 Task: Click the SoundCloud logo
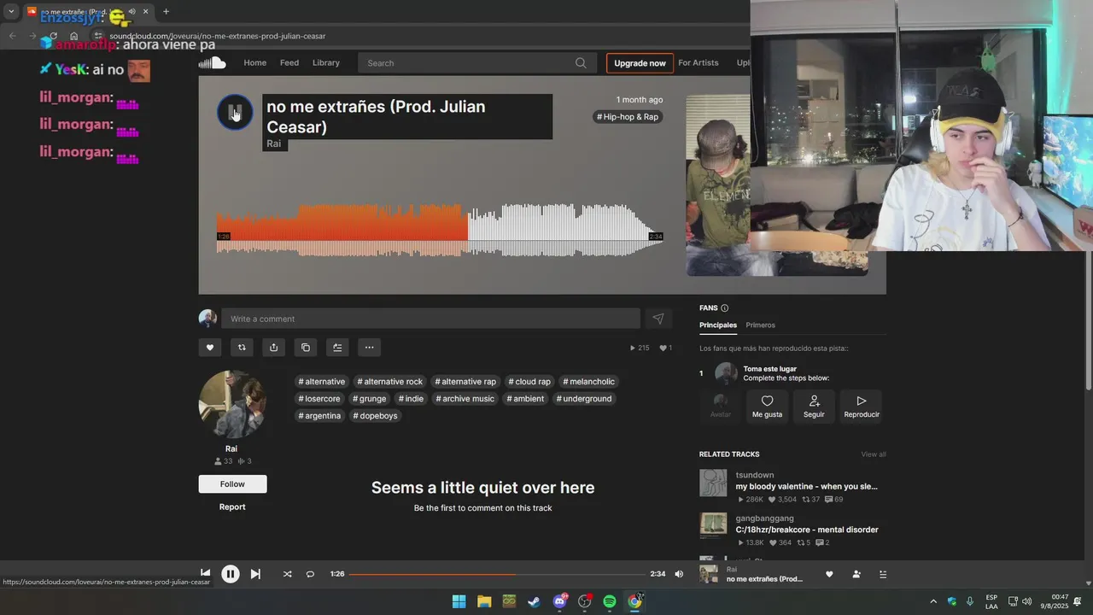point(213,62)
